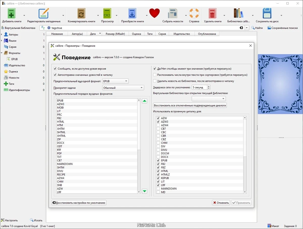
Task: Move format down with green down arrow
Action: 144,191
